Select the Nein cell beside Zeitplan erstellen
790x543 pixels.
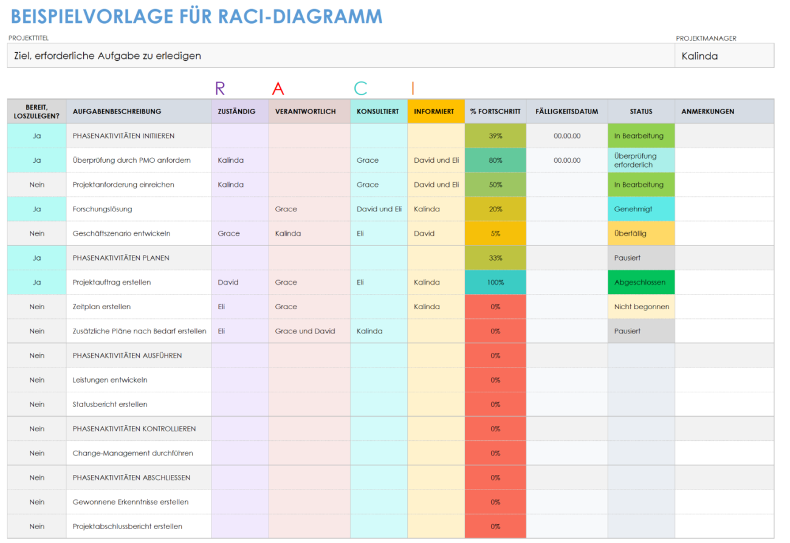click(x=36, y=307)
